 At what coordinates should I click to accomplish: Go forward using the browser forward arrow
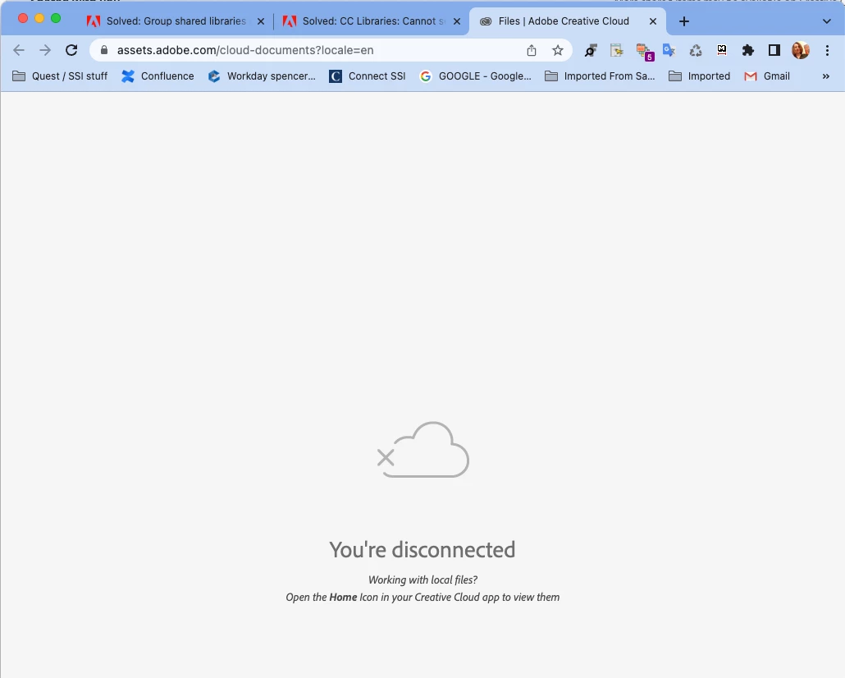[45, 50]
